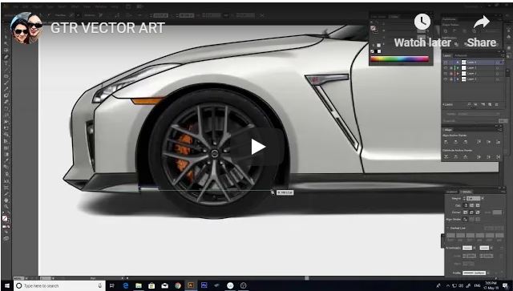Expand Layer 2 contents
Viewport: 513px width, 291px height.
(x=458, y=74)
